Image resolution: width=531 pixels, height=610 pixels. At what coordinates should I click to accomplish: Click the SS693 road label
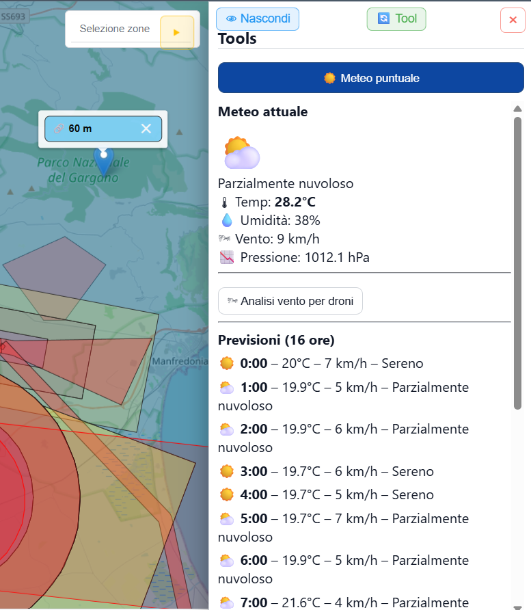tap(13, 16)
